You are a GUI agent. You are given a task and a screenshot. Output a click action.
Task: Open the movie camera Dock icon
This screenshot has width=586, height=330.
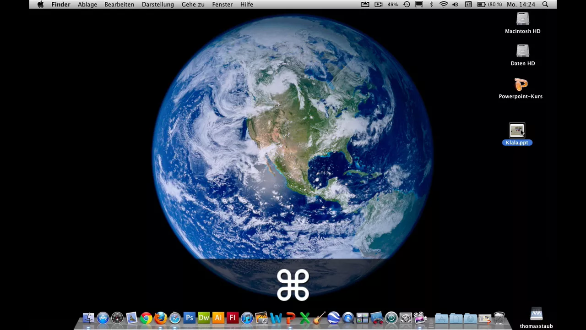coord(420,318)
